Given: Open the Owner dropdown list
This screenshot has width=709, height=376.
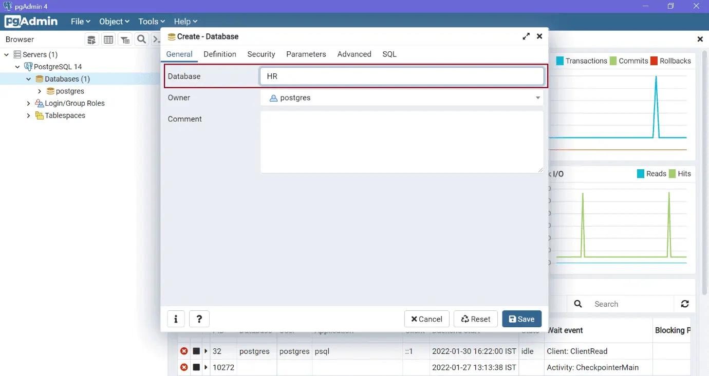Looking at the screenshot, I should coord(537,97).
